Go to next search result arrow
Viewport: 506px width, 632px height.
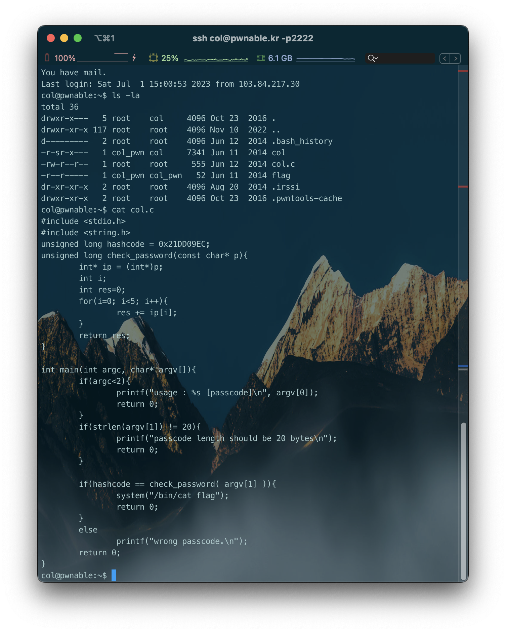(x=456, y=58)
